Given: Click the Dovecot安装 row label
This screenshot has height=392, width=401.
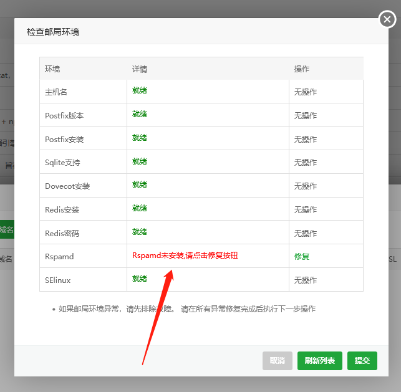Looking at the screenshot, I should [x=67, y=186].
